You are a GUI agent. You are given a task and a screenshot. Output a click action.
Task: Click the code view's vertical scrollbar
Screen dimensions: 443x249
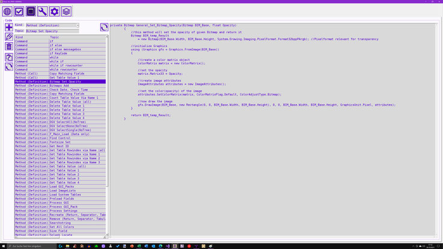click(x=437, y=130)
